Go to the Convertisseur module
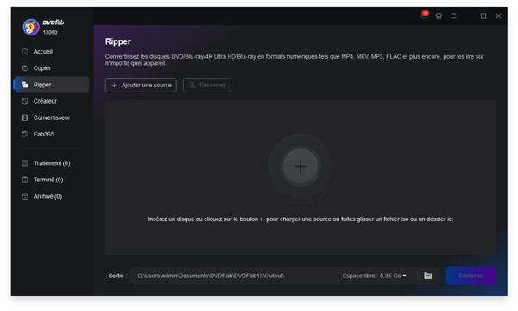This screenshot has height=311, width=518. (52, 117)
